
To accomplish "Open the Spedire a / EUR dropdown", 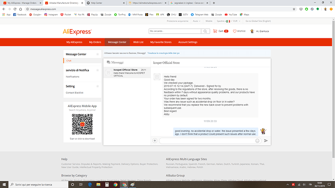I will click(x=229, y=21).
